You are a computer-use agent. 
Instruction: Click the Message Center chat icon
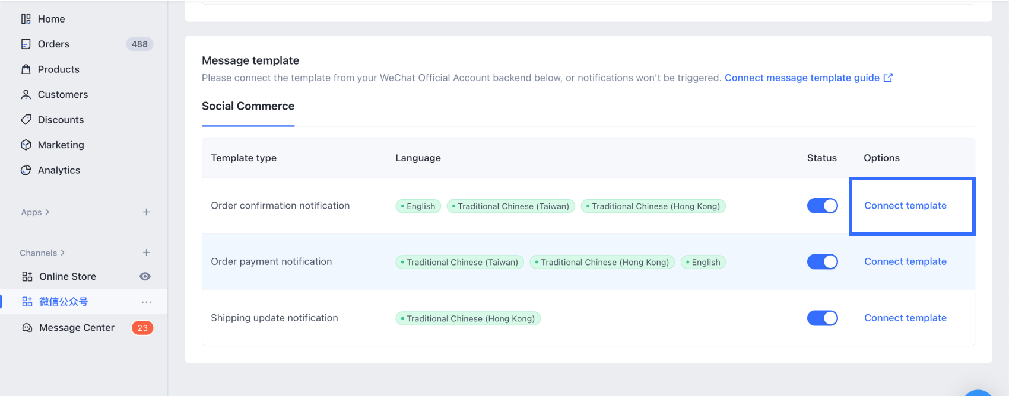click(x=27, y=328)
